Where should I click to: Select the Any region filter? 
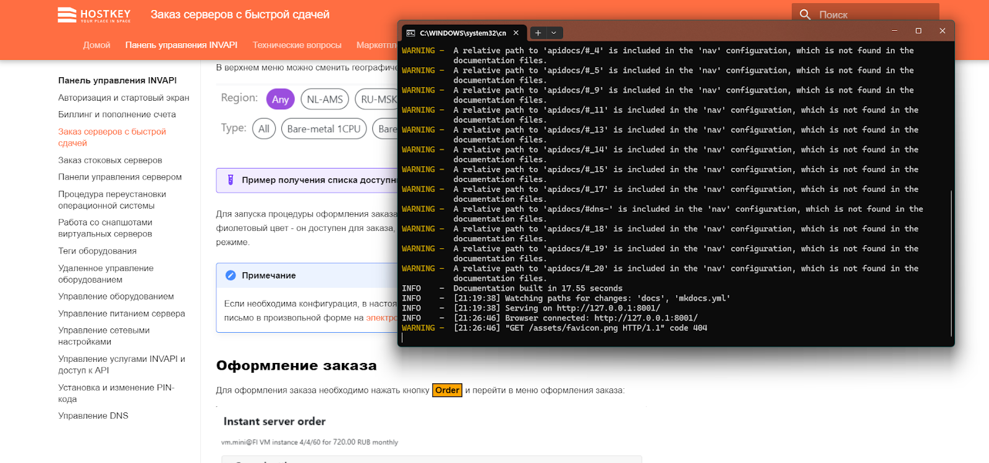pyautogui.click(x=280, y=99)
